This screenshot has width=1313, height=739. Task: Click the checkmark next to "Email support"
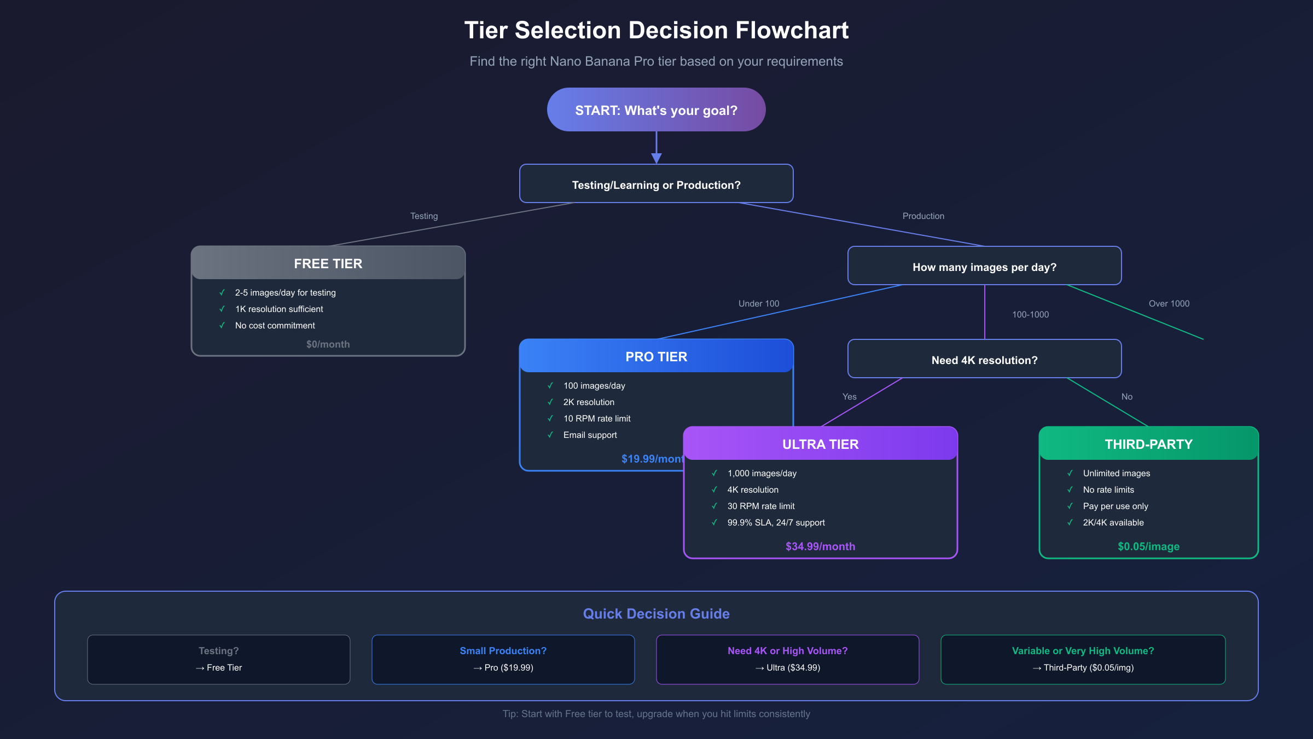click(550, 435)
